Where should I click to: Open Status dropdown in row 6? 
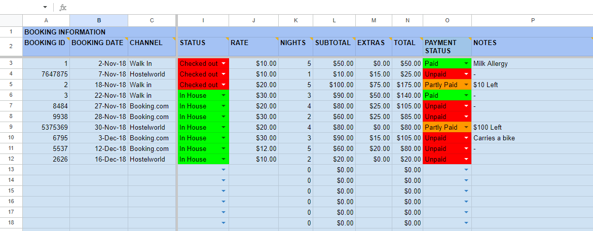click(224, 95)
